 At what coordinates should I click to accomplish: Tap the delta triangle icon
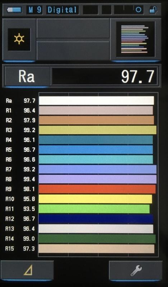27,270
